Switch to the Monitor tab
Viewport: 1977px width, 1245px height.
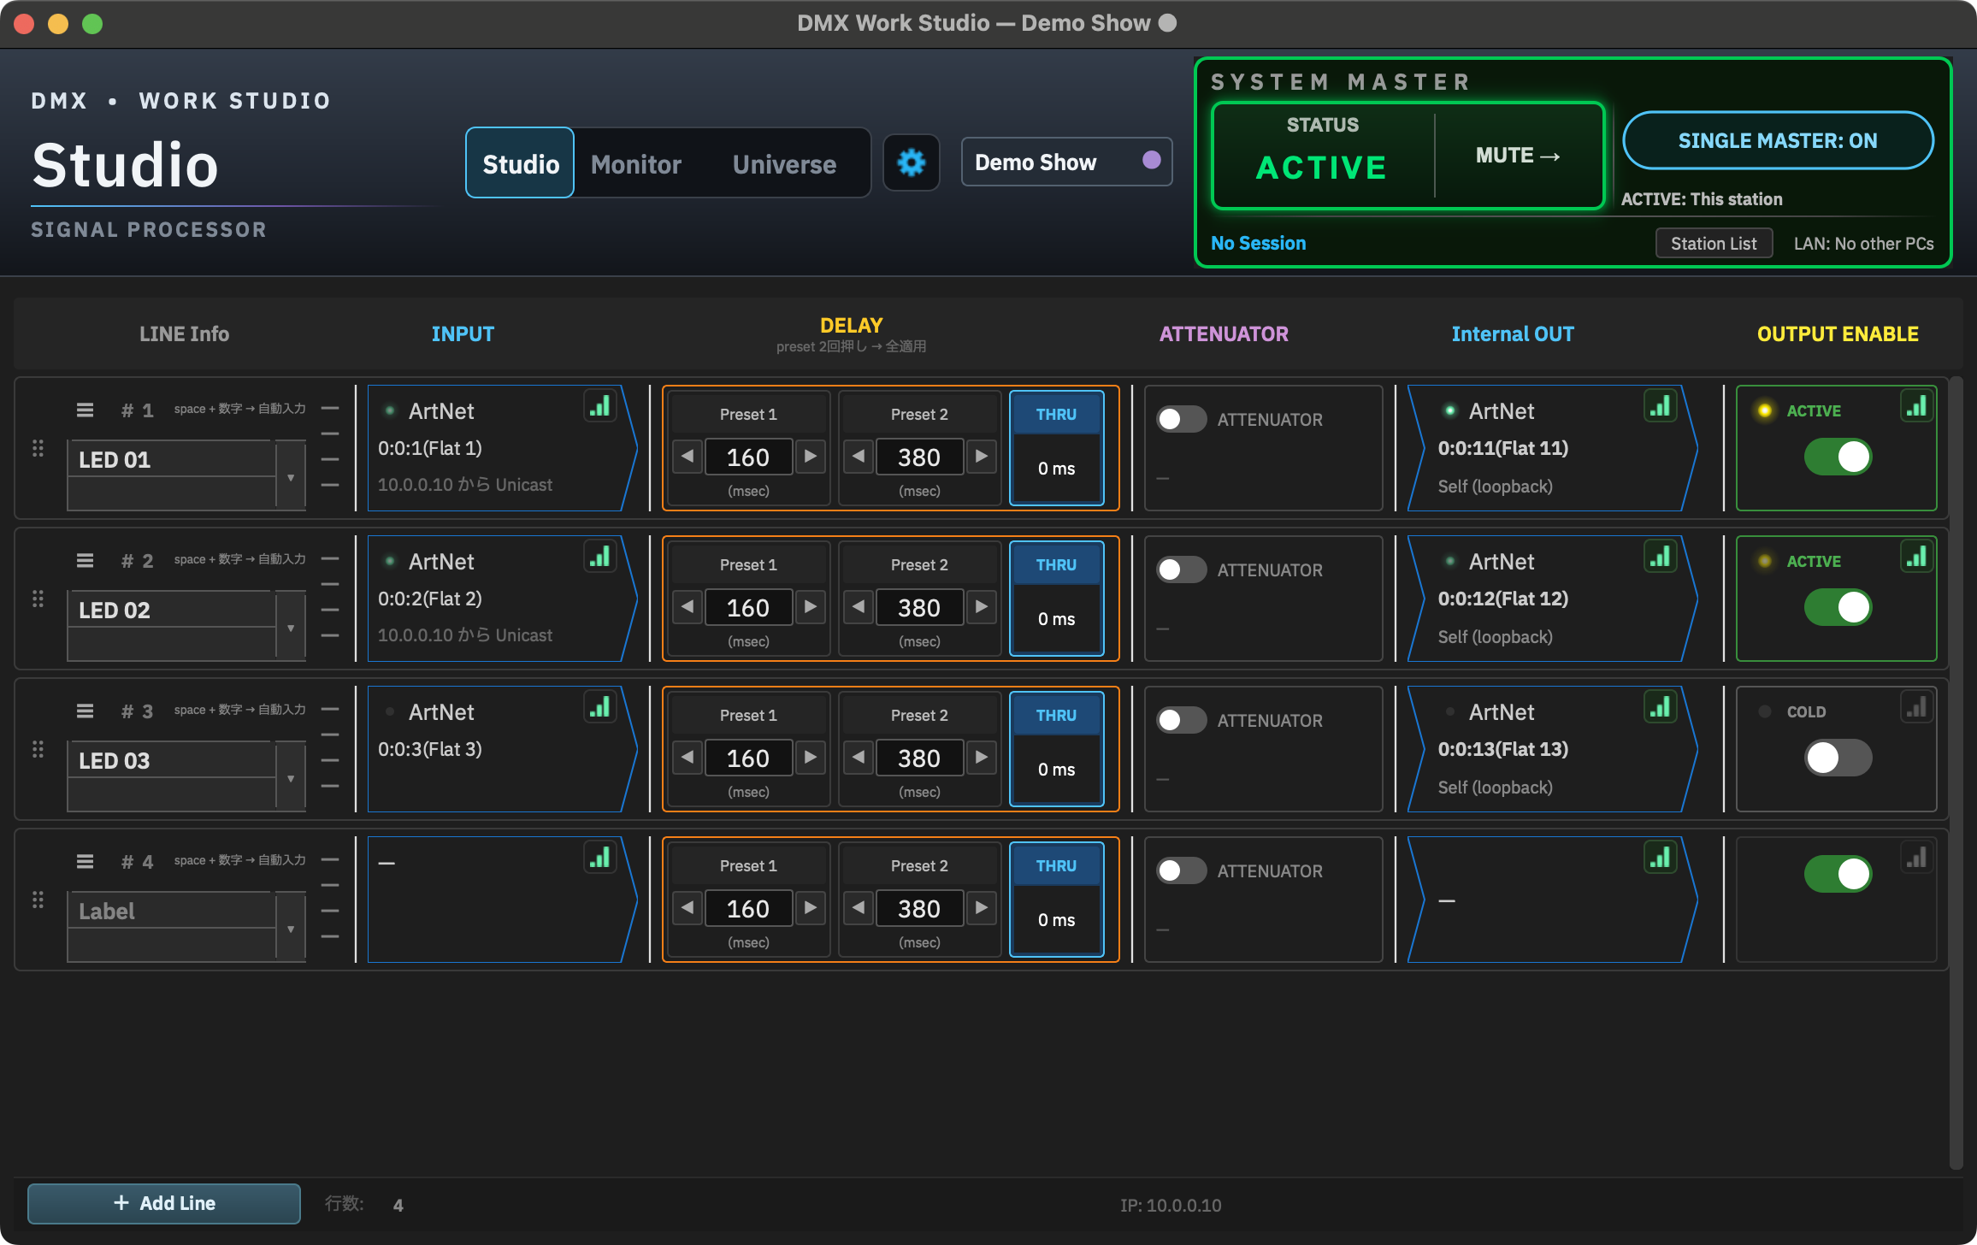pos(636,163)
